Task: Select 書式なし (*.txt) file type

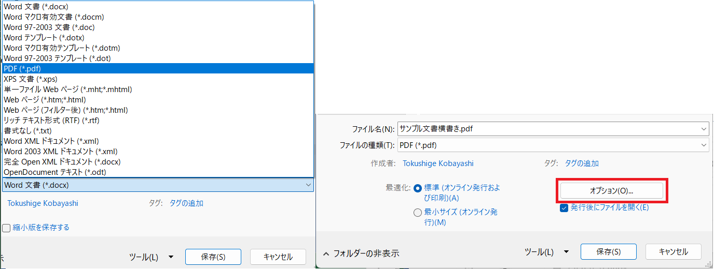Action: [x=28, y=130]
